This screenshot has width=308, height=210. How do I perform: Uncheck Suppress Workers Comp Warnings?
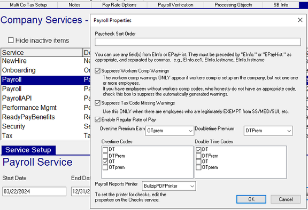[98, 71]
